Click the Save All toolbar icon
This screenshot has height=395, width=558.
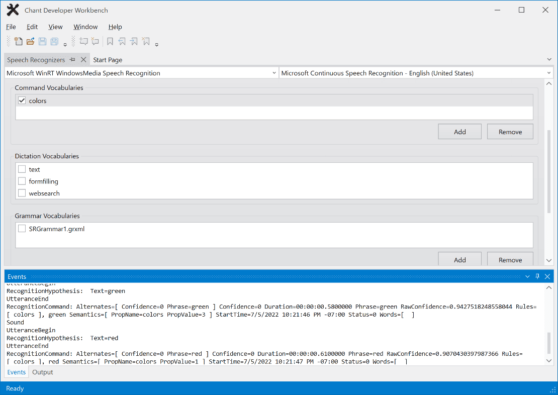pos(54,41)
